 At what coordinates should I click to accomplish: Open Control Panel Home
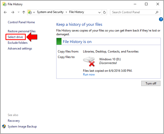pyautogui.click(x=21, y=22)
